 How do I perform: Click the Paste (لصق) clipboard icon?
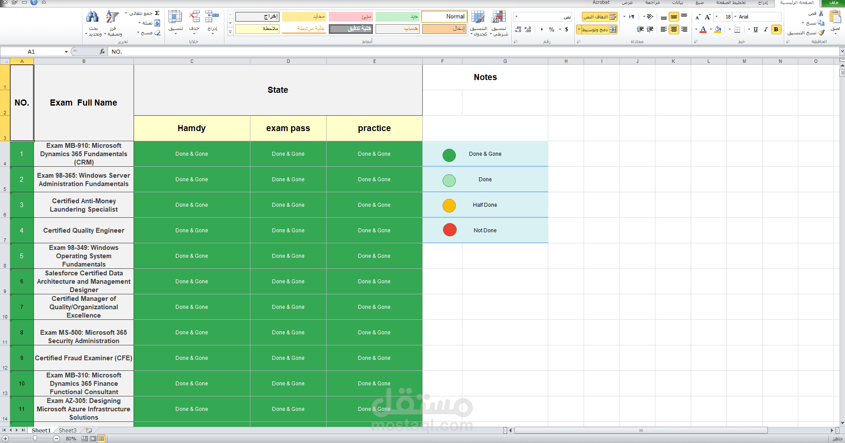(835, 18)
